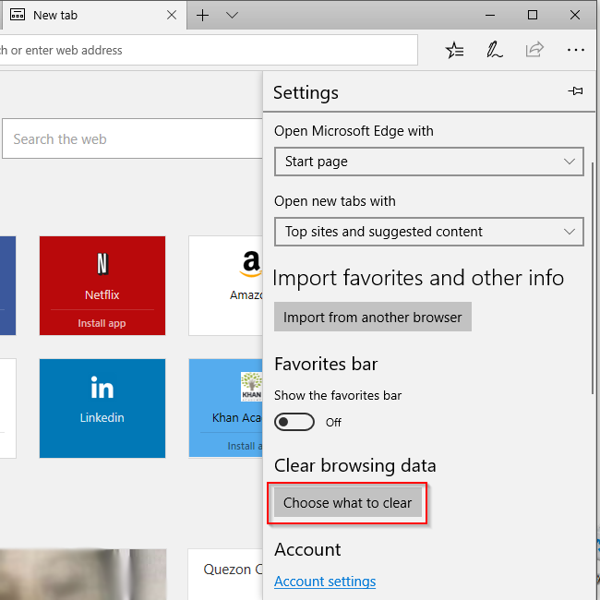
Task: Select the New tab tab
Action: [x=94, y=15]
